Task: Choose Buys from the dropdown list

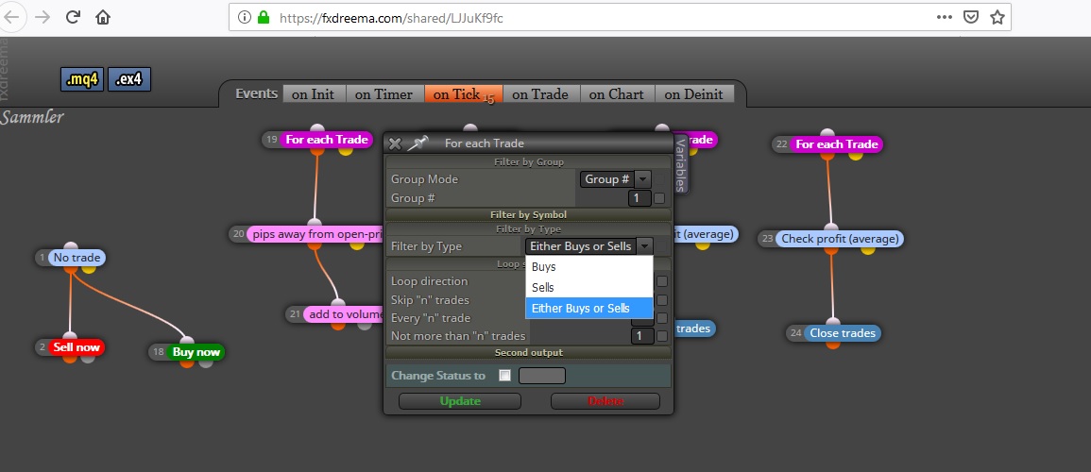Action: point(588,266)
